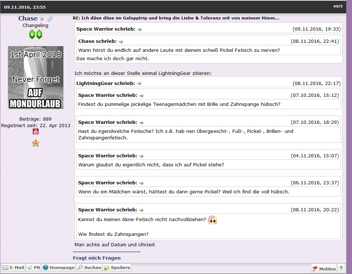Click the quote timestamp (08.11.2016, 22:17)

pos(317,83)
